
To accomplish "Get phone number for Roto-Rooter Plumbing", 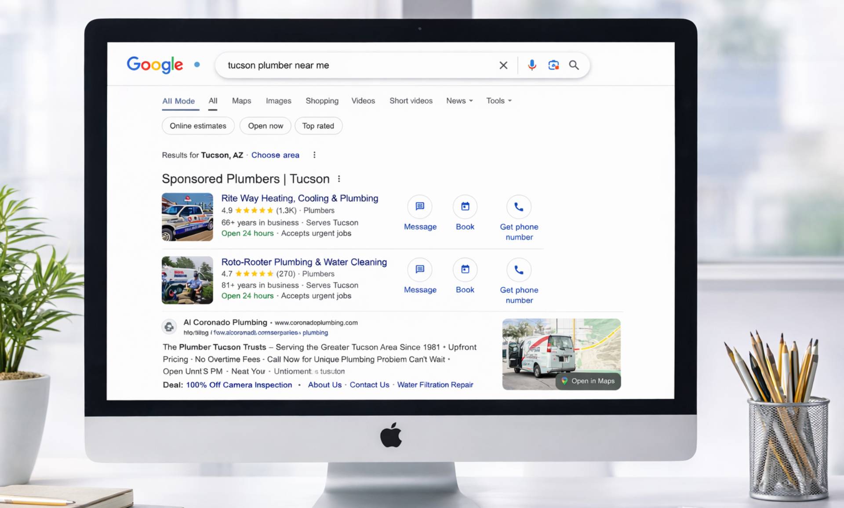I will point(519,270).
